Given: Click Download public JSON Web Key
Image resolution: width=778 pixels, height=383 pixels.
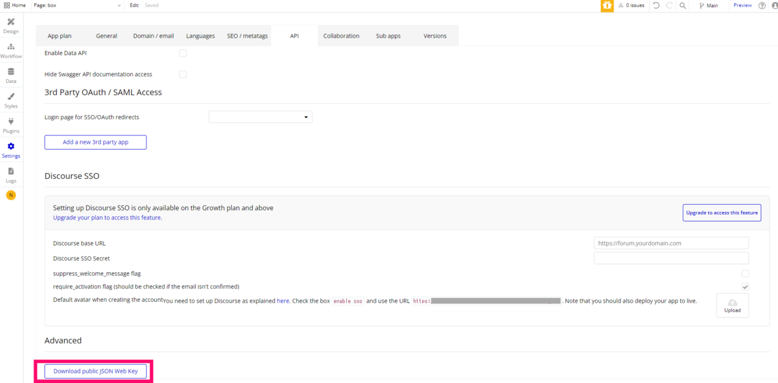Looking at the screenshot, I should click(95, 371).
